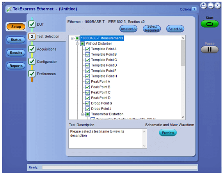Screen dimensions: 224x175
Task: Uncheck Peak Point A
Action: 87,81
